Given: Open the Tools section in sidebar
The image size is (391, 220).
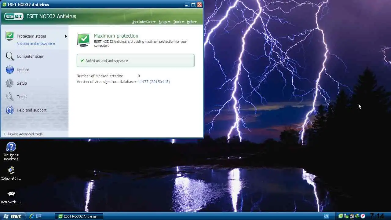Looking at the screenshot, I should [x=21, y=97].
